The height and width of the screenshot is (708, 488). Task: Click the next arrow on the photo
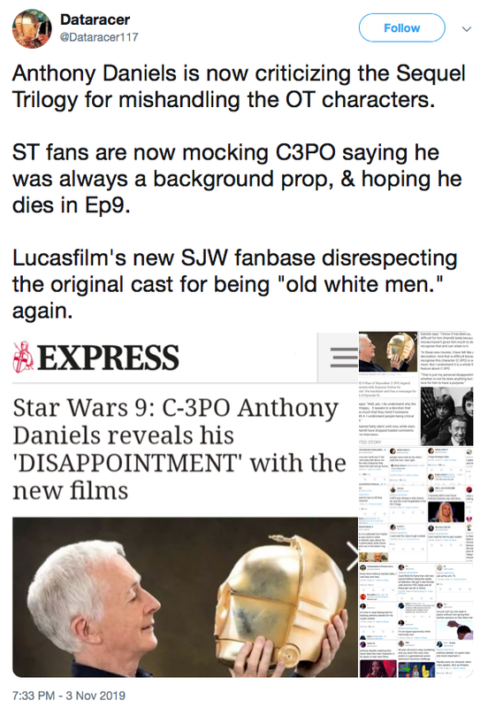pos(352,556)
